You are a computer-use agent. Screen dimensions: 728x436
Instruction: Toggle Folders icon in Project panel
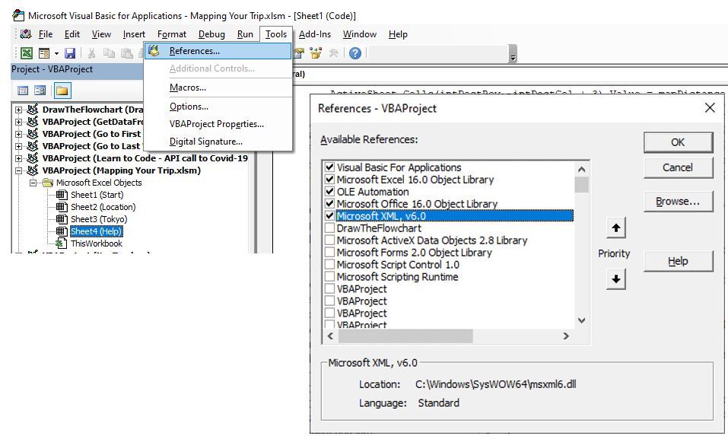[62, 91]
